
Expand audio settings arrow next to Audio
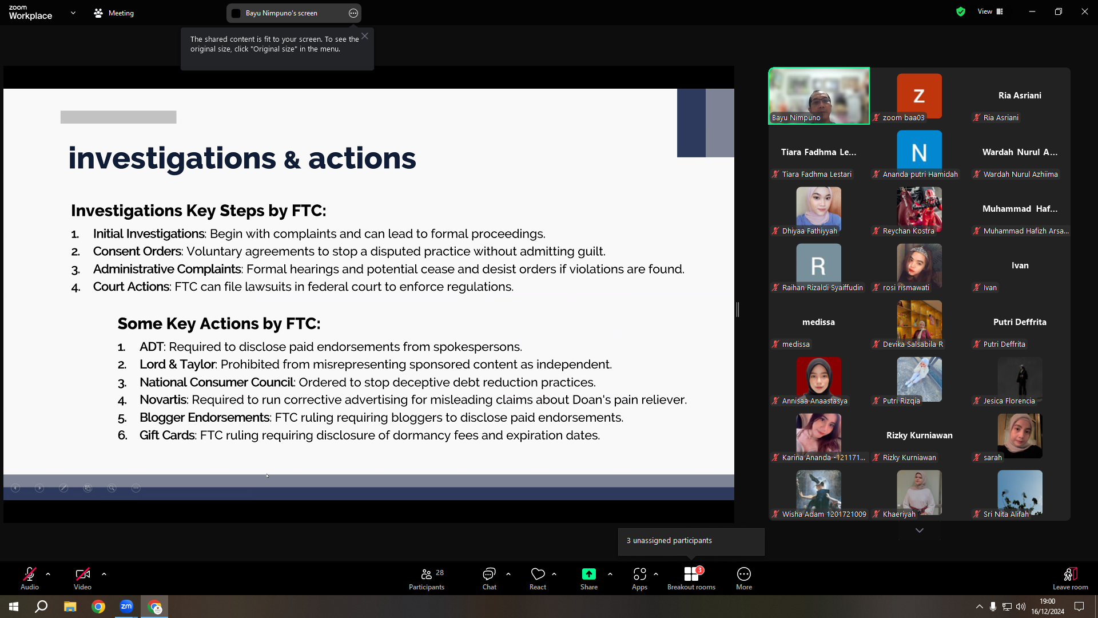pos(48,573)
